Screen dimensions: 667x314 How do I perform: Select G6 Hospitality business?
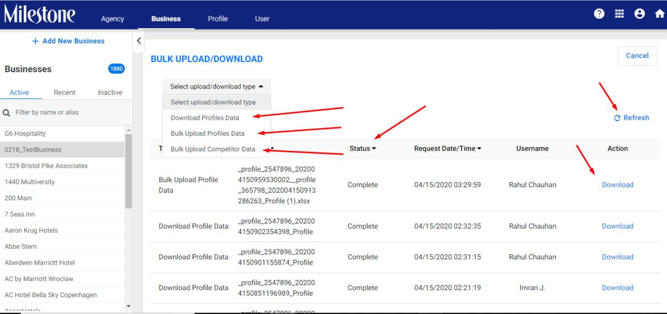[x=63, y=133]
